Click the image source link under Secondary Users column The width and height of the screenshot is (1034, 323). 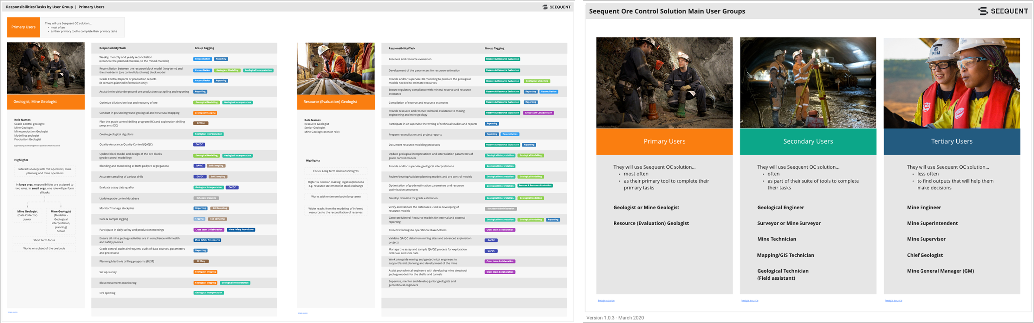pyautogui.click(x=750, y=301)
